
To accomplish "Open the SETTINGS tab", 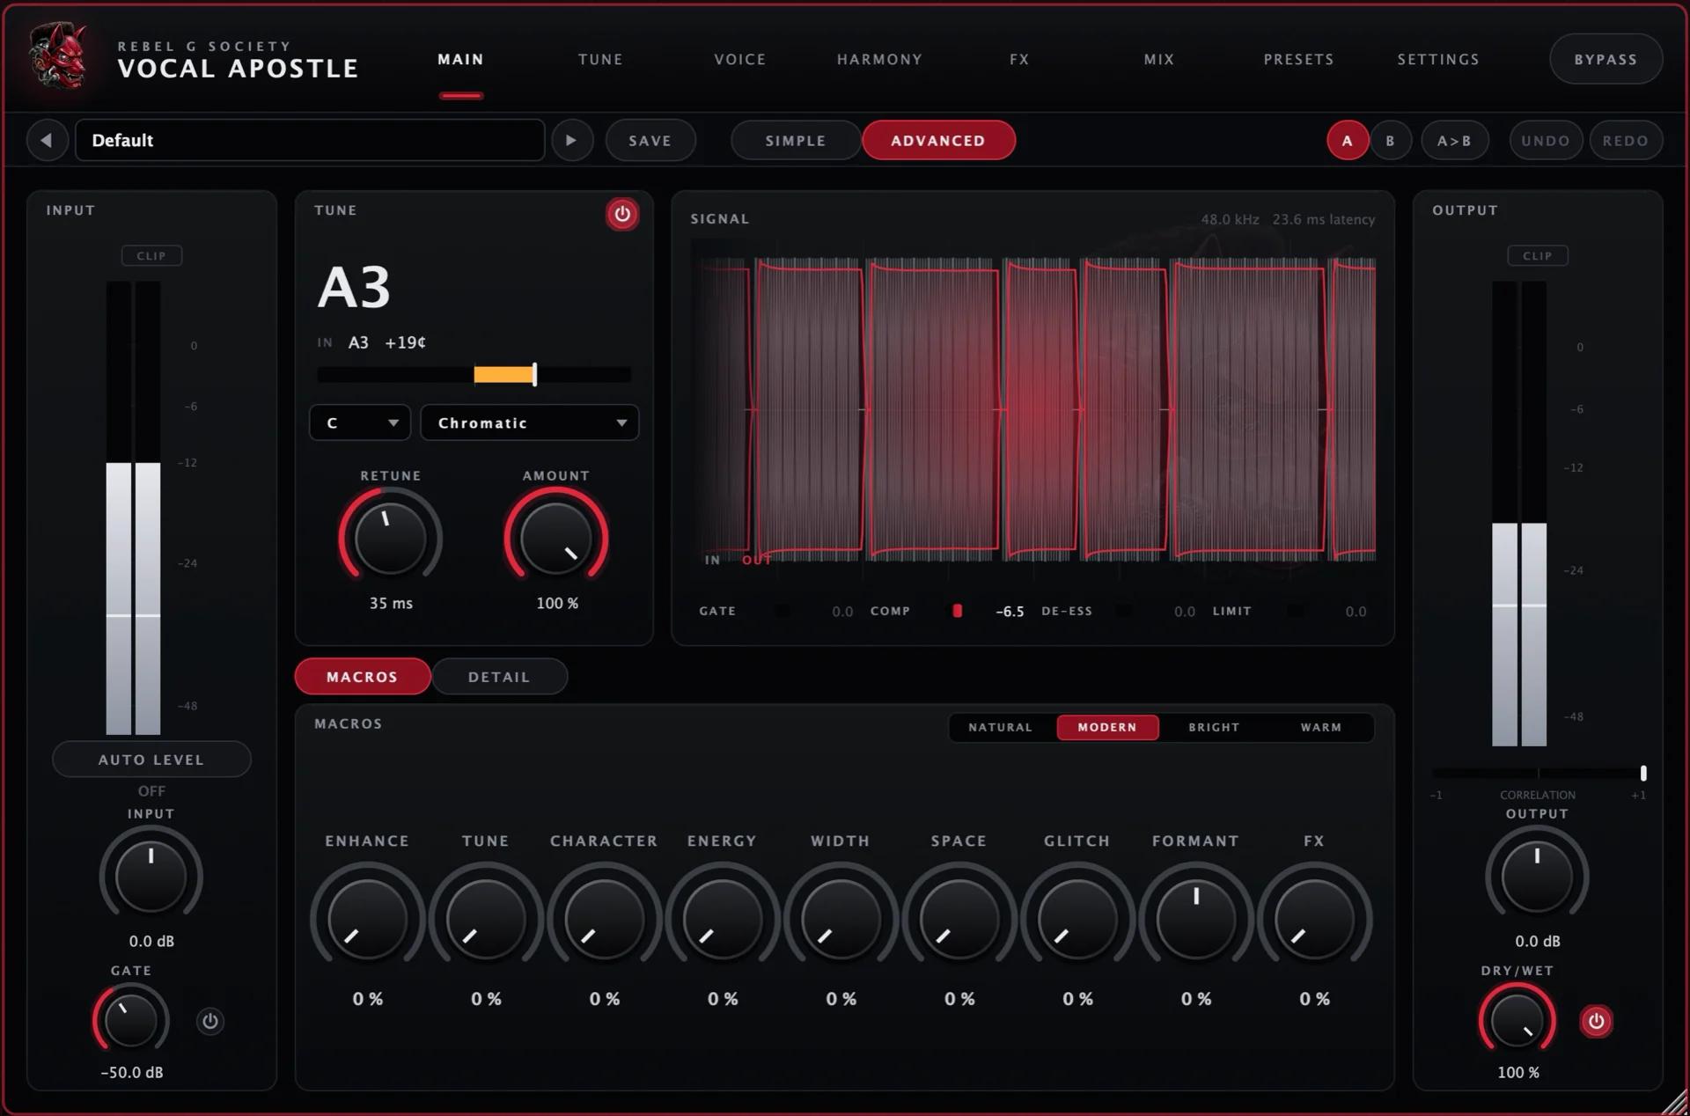I will [1438, 60].
